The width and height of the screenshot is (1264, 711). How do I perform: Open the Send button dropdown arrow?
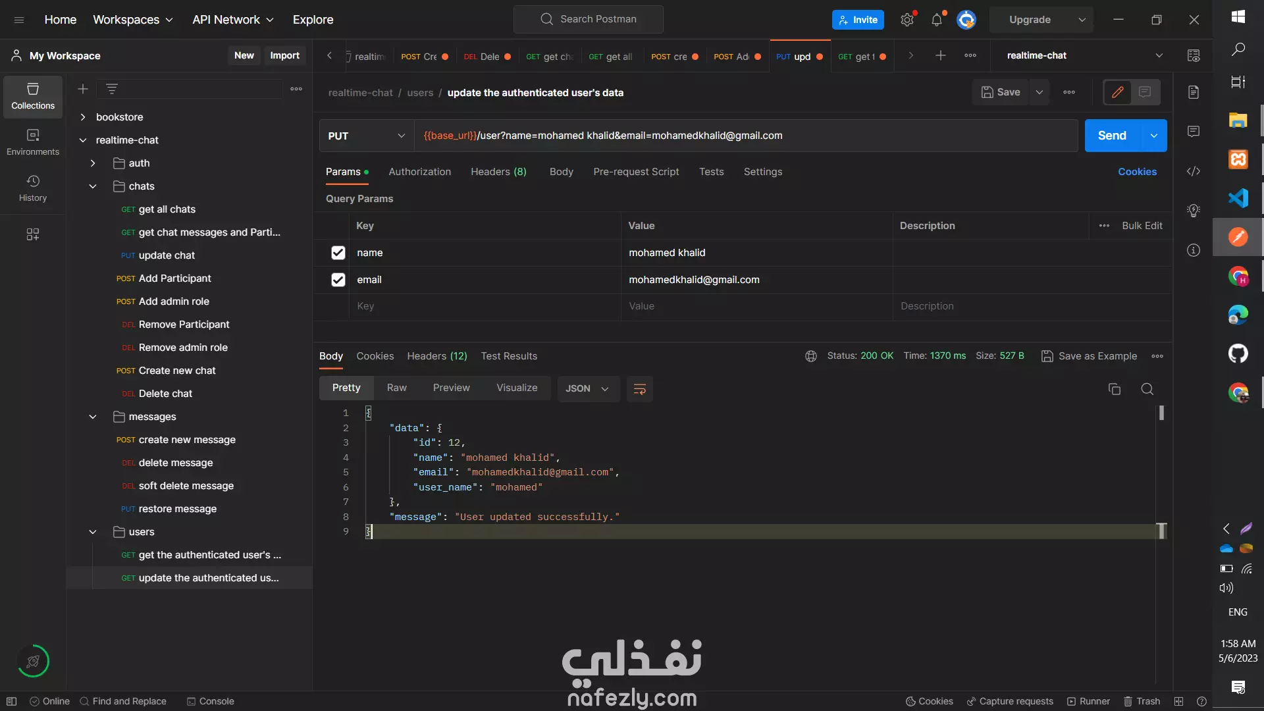tap(1153, 136)
